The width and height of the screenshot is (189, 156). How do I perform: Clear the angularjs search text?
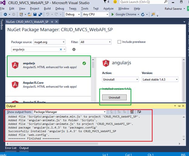[x=61, y=49]
